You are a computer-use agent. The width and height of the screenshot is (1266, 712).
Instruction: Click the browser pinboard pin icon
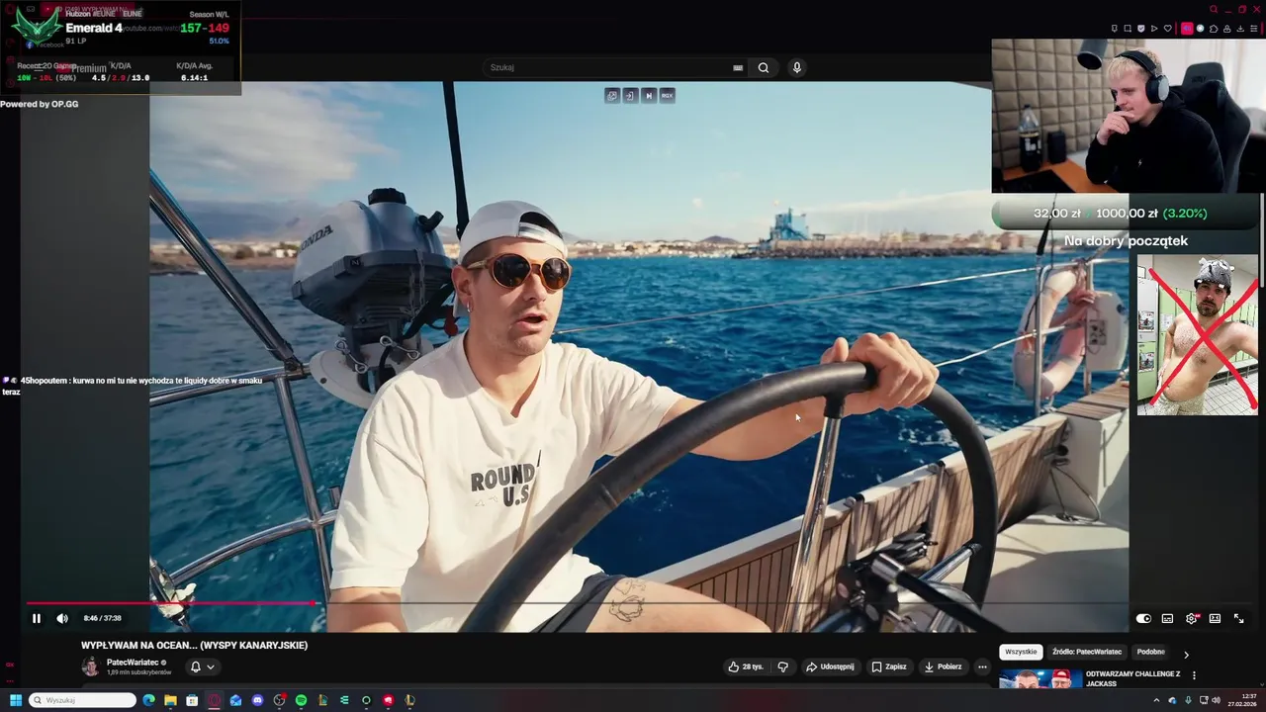tap(1114, 29)
